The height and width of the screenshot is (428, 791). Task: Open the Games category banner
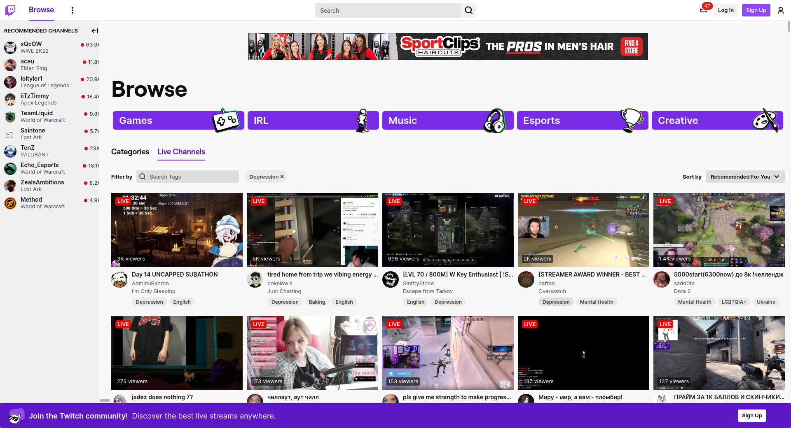tap(178, 121)
